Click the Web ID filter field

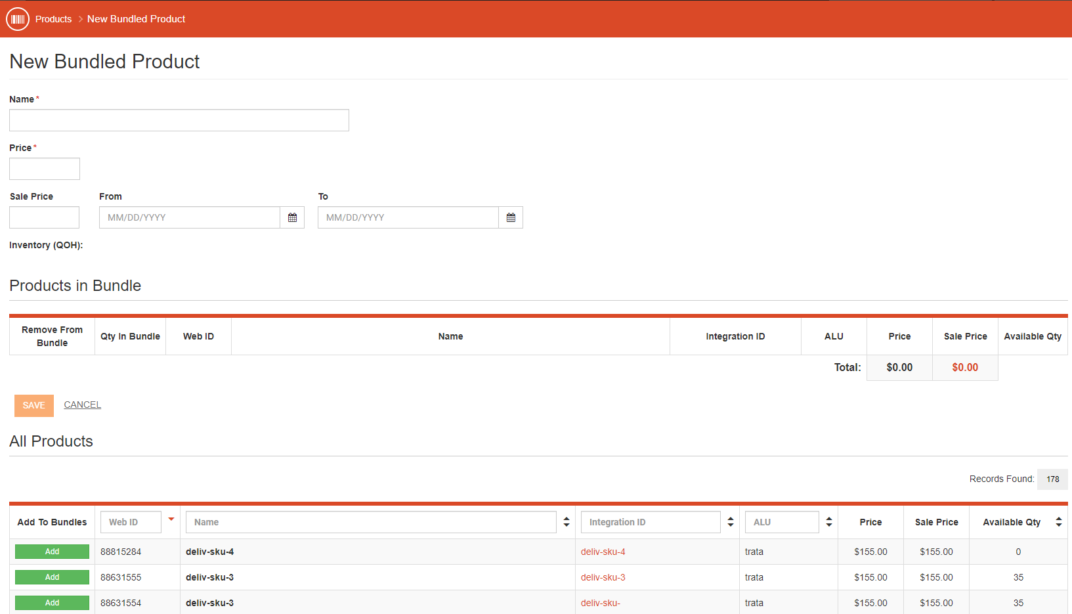pos(131,522)
